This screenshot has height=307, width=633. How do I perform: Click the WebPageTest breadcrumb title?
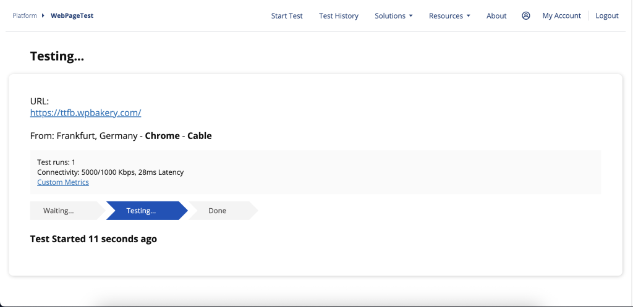(71, 16)
